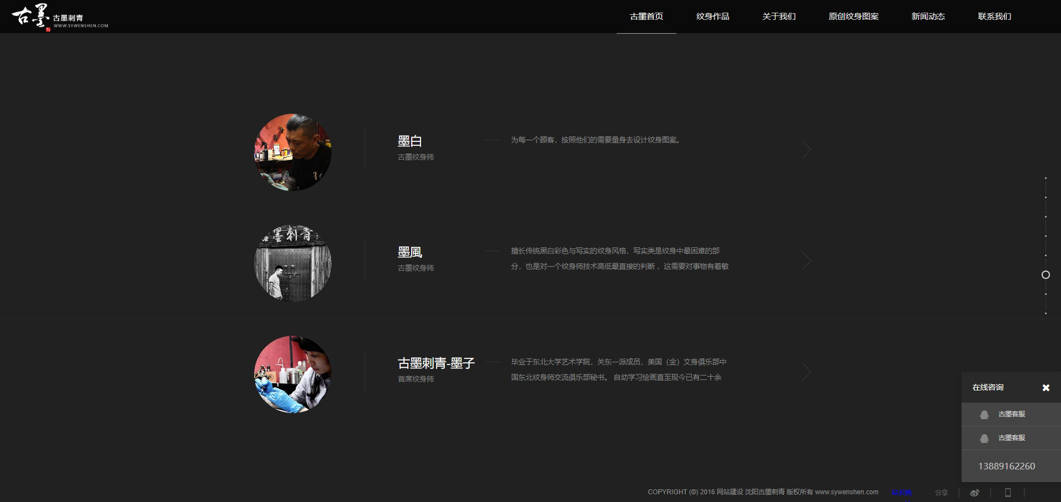Click the Weibo share icon in footer
This screenshot has width=1061, height=502.
(975, 493)
